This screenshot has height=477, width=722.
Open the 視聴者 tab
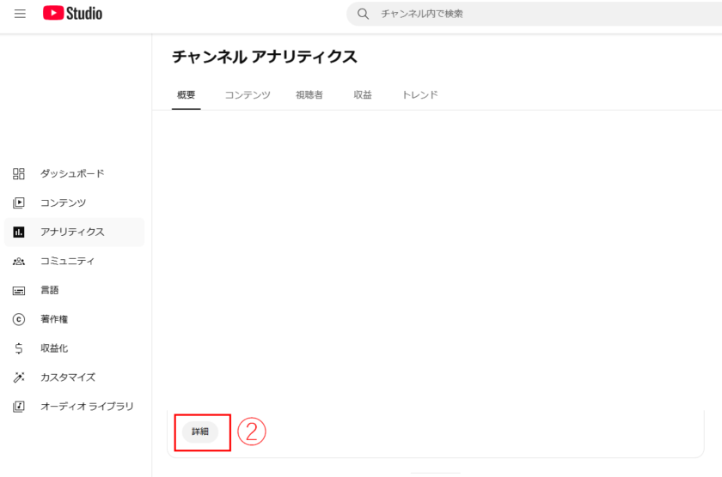(x=309, y=95)
